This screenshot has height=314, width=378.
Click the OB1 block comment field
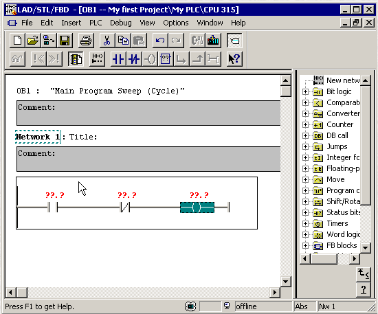148,113
